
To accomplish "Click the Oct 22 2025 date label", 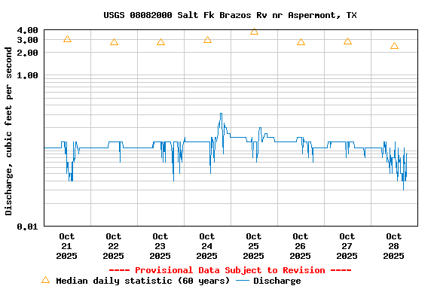I will 114,246.
